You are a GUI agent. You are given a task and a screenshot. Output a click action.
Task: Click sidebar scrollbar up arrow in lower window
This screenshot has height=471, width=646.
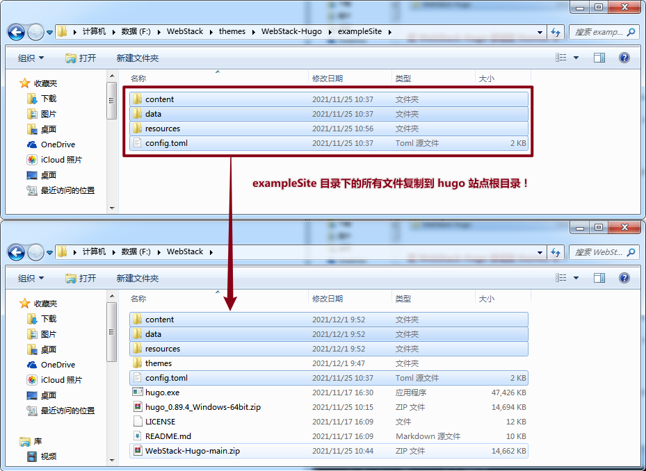[112, 297]
